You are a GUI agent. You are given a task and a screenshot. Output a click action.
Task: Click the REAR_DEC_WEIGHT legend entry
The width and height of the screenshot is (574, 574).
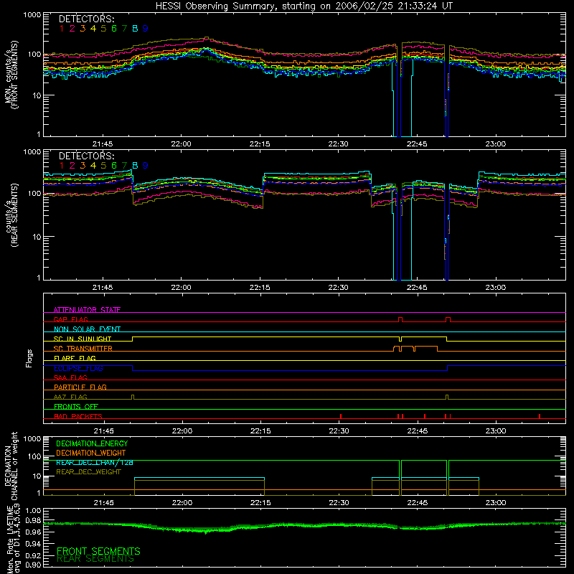click(x=88, y=472)
